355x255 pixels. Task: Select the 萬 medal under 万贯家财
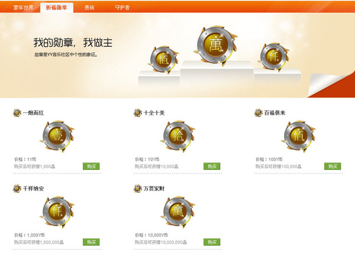tap(177, 212)
